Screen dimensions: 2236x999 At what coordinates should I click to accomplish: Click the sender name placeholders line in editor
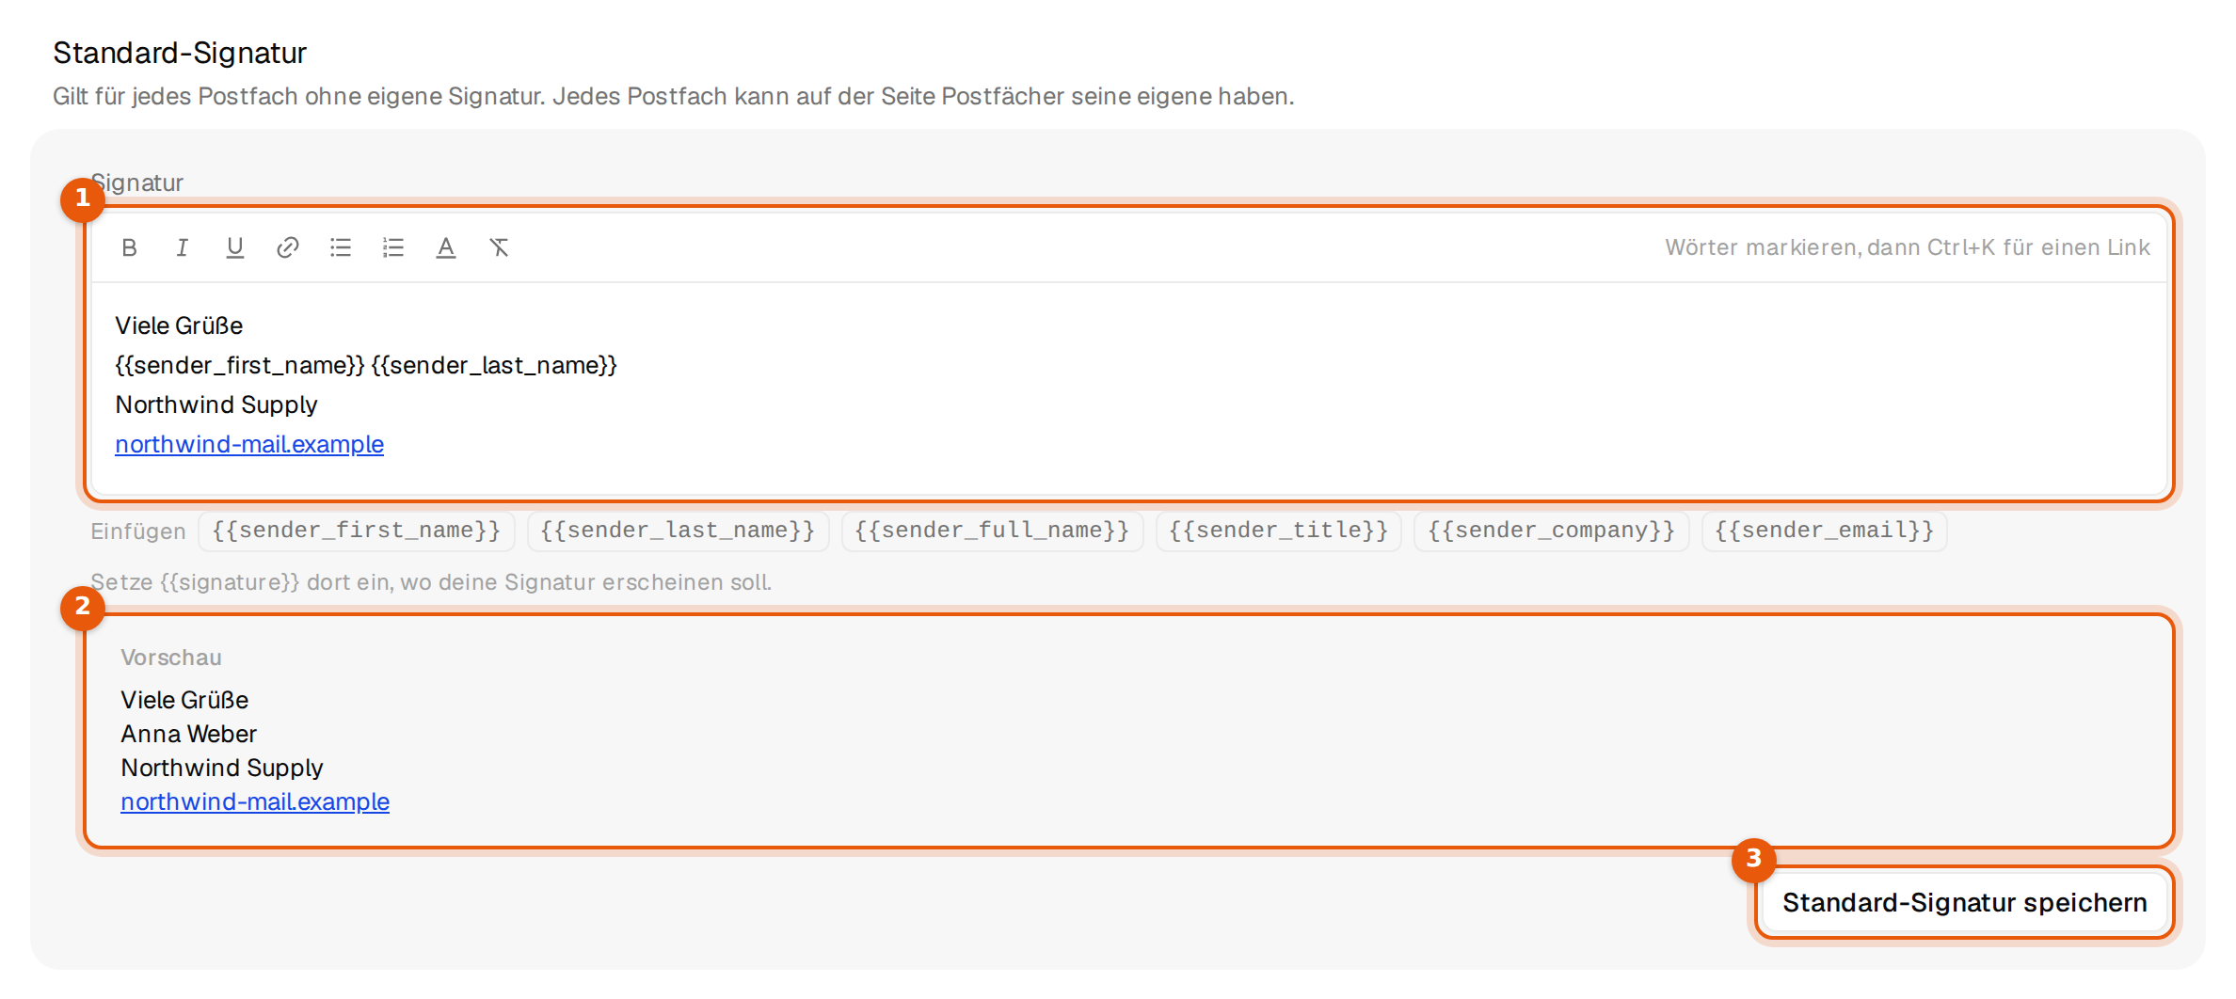(366, 365)
